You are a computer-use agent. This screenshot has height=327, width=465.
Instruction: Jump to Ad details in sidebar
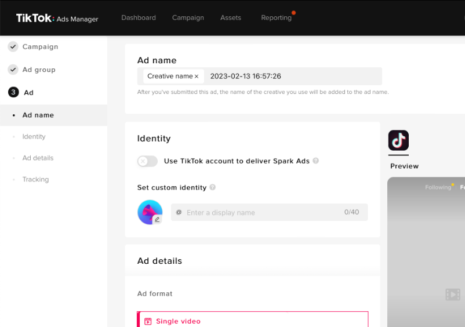click(x=38, y=158)
